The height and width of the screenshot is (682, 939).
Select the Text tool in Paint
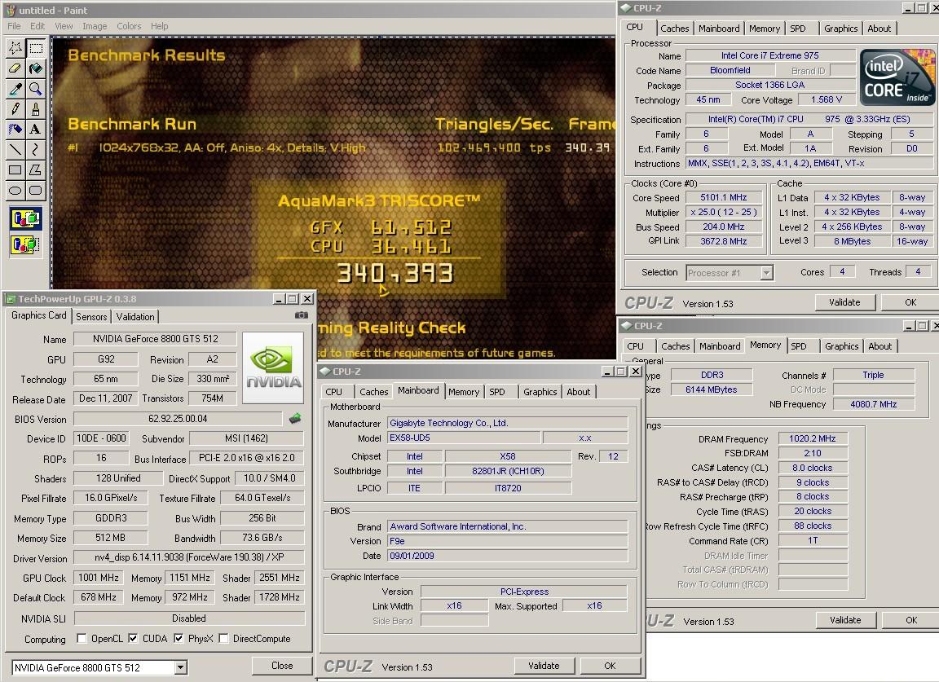[36, 130]
